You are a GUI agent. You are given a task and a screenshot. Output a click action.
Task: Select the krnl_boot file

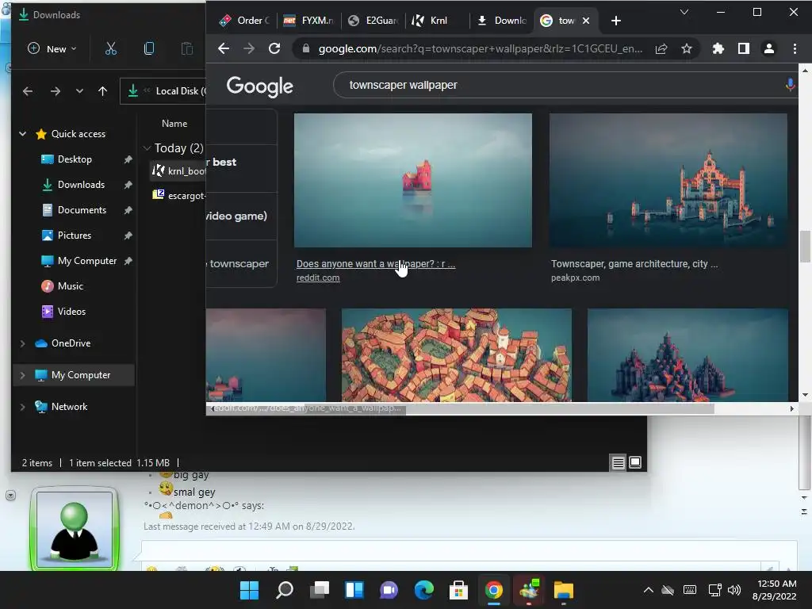point(178,171)
